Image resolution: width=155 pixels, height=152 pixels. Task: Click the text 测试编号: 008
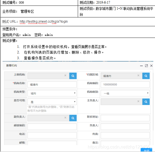(x=13, y=2)
